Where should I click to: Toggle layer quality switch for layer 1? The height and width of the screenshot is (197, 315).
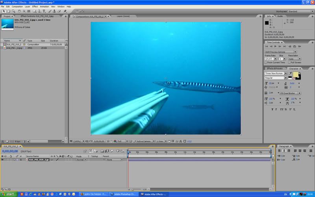point(57,160)
